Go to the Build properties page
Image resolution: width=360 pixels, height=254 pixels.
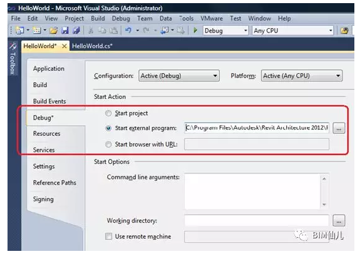[40, 85]
